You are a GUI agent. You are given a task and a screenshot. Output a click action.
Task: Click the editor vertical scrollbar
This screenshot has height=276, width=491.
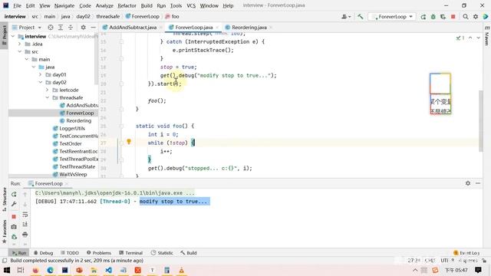coord(481,120)
